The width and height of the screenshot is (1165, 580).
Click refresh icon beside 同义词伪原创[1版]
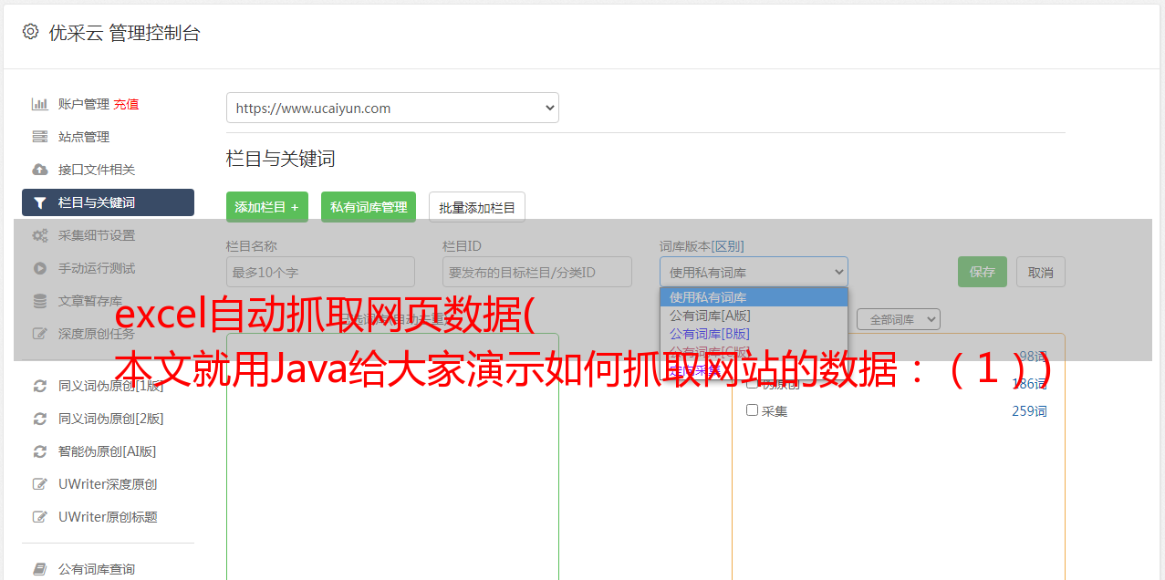[39, 386]
